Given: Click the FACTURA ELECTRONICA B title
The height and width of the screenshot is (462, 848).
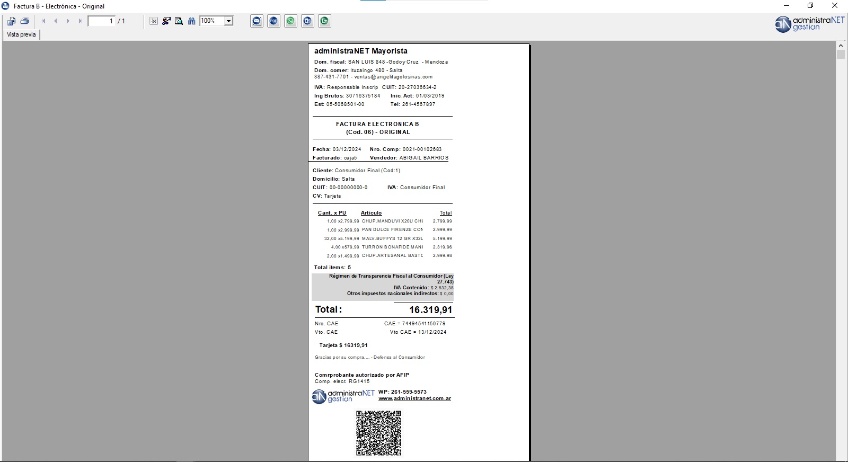Looking at the screenshot, I should point(377,124).
